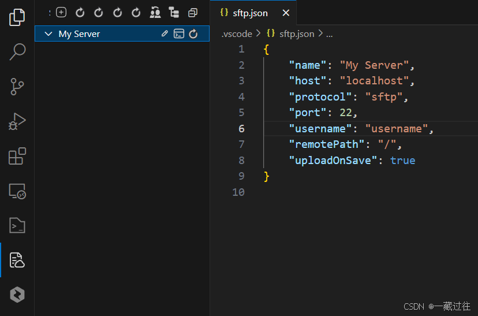Click the "remotePath" key
Screen dimensions: 478x316
point(327,144)
